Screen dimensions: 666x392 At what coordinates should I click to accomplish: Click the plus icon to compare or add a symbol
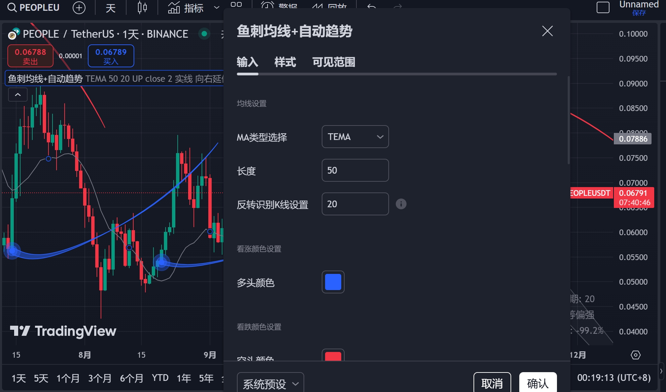[79, 7]
